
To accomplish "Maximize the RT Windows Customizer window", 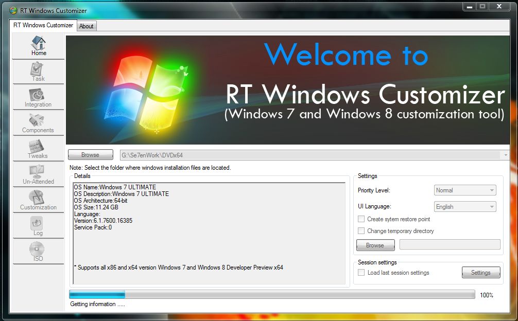I will point(482,6).
